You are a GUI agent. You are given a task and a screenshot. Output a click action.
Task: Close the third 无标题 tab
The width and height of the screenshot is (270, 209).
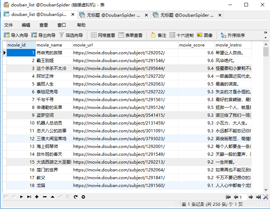pos(220,15)
